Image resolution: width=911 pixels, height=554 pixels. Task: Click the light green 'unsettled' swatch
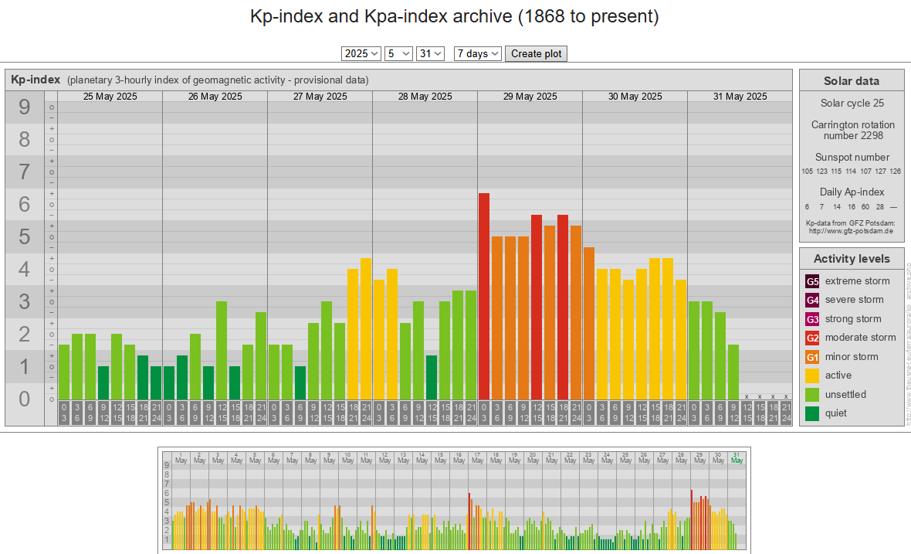812,395
